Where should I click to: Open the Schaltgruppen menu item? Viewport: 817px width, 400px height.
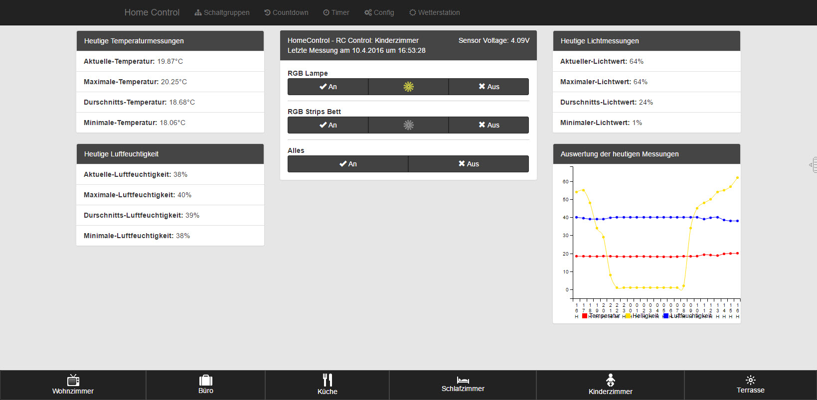coord(222,12)
